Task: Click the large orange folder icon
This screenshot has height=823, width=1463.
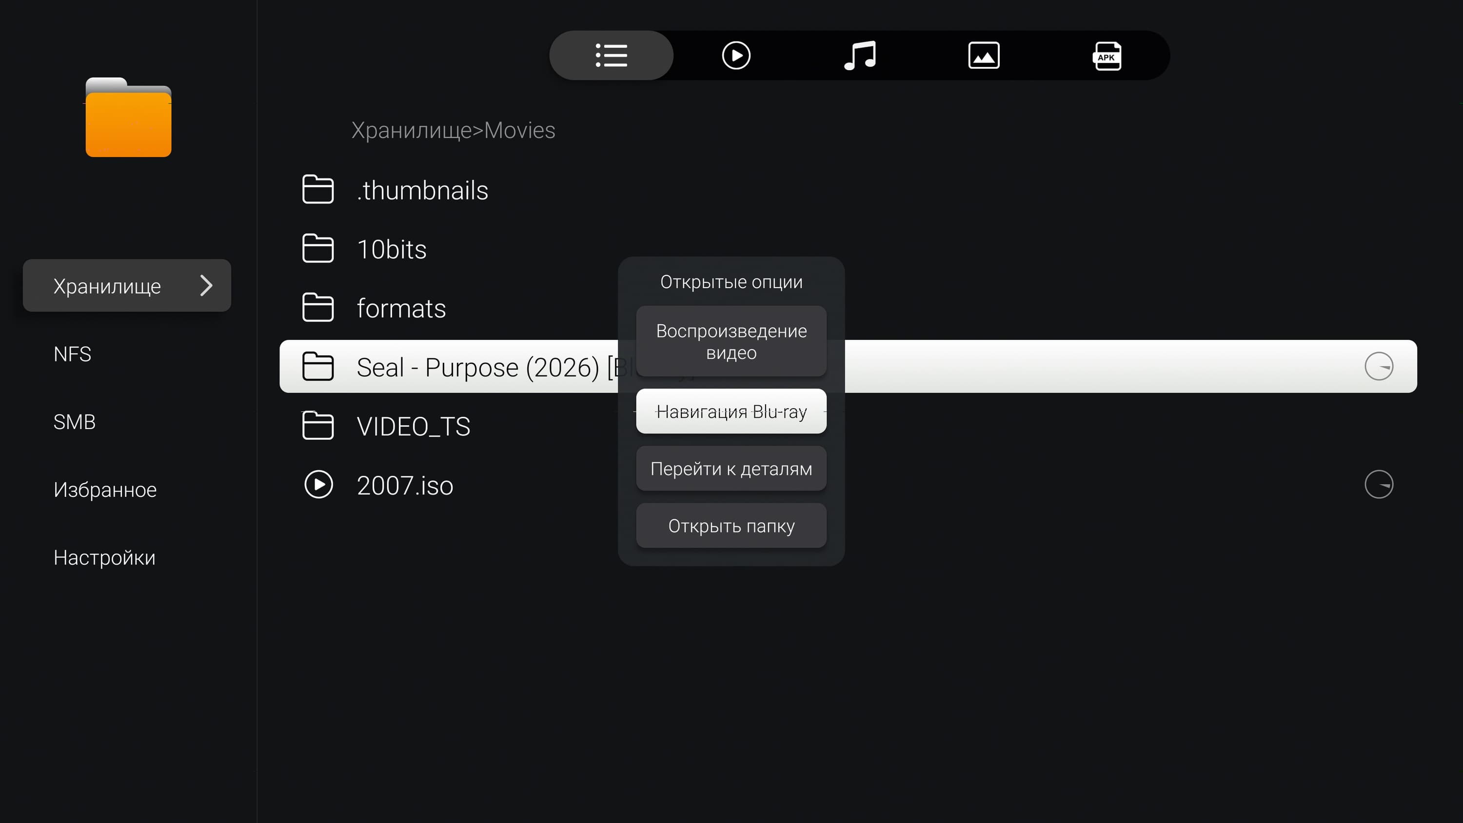Action: point(128,118)
